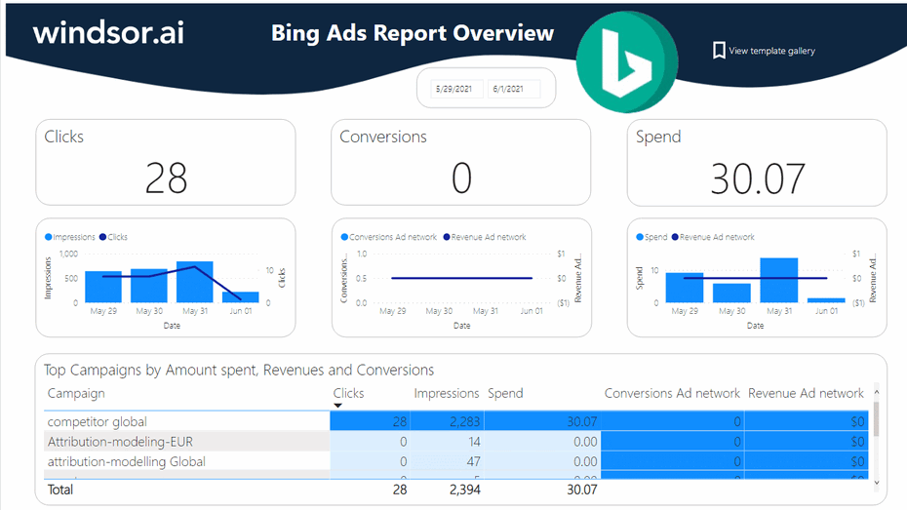907x510 pixels.
Task: Click the May 31 impressions bar
Action: [x=195, y=282]
